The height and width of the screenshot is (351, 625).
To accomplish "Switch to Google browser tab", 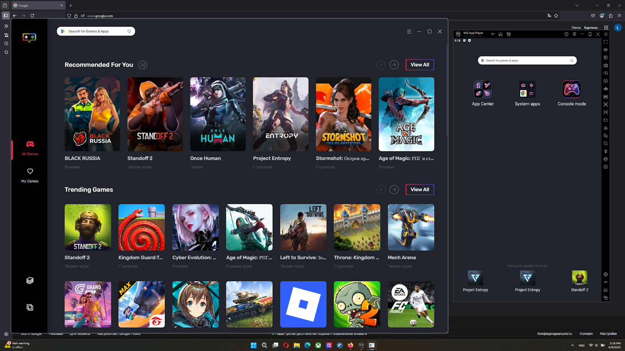I will pos(38,5).
